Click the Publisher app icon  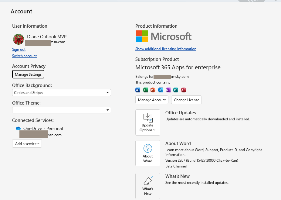(x=176, y=90)
